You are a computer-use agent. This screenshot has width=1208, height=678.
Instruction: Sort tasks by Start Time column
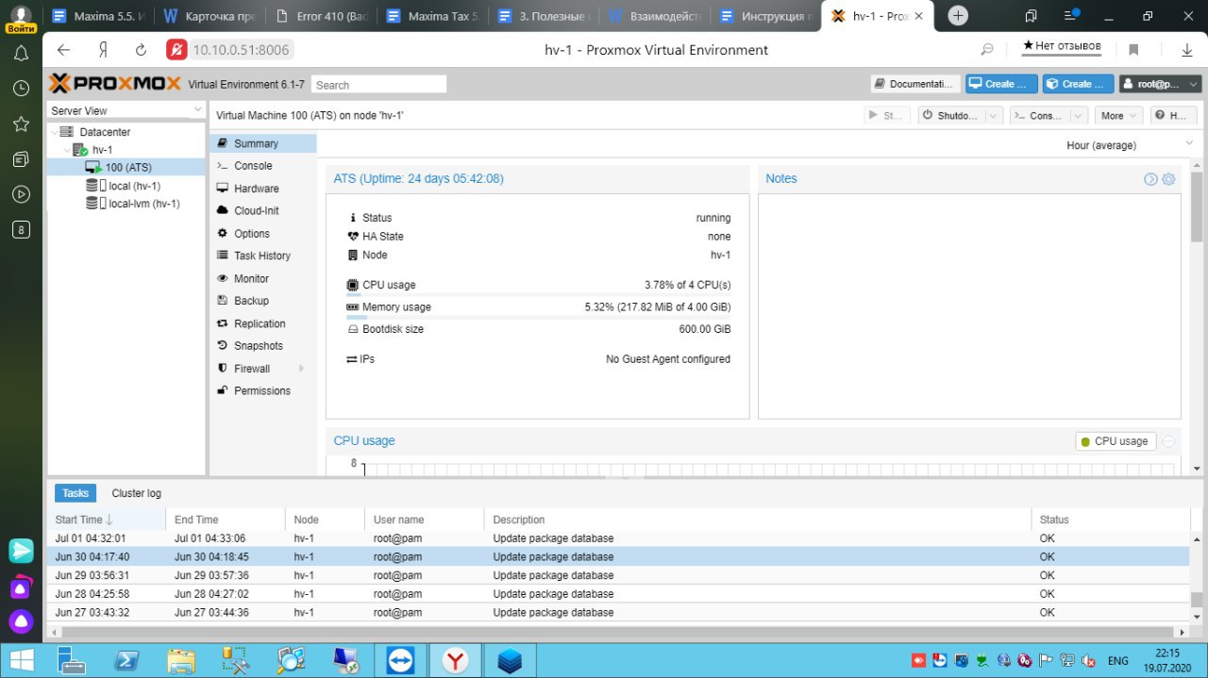pos(107,520)
